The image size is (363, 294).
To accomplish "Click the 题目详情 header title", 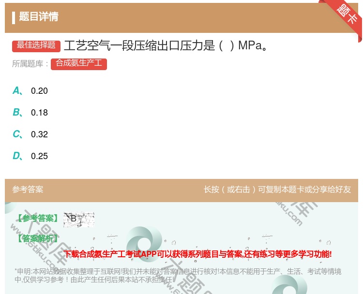I will pyautogui.click(x=39, y=16).
